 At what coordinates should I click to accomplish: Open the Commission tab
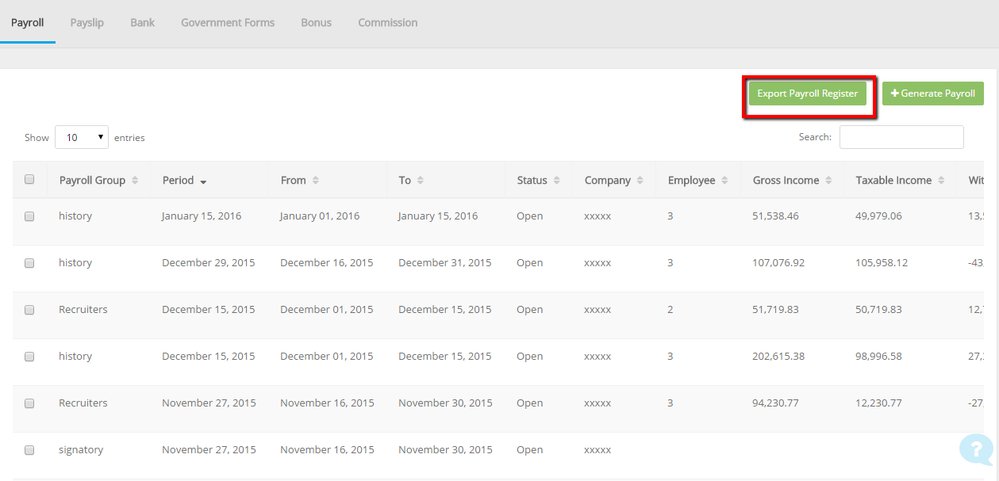pos(388,22)
